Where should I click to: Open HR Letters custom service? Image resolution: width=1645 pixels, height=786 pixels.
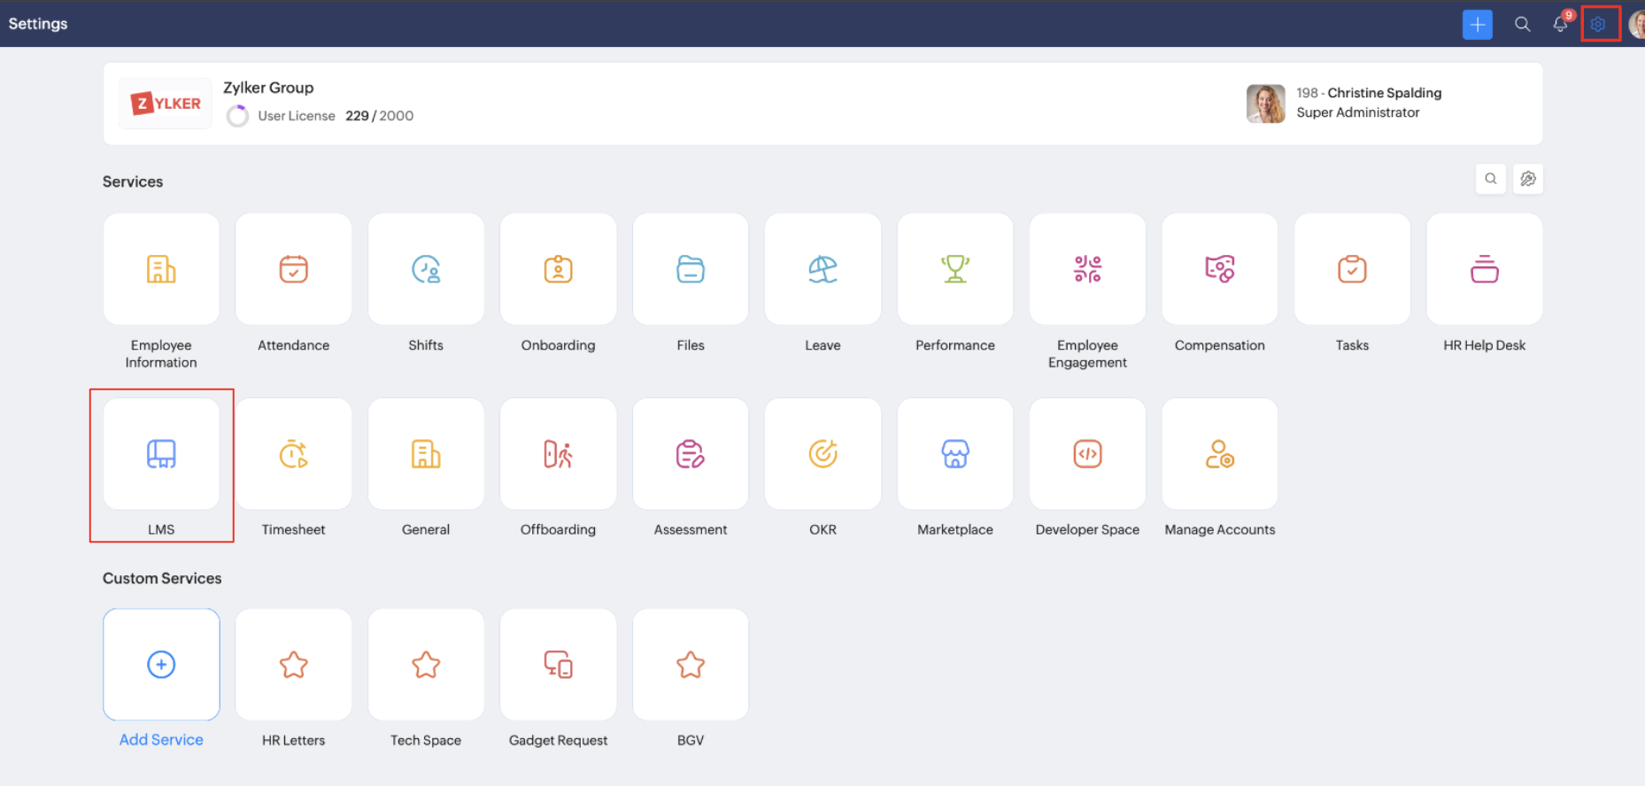click(294, 665)
